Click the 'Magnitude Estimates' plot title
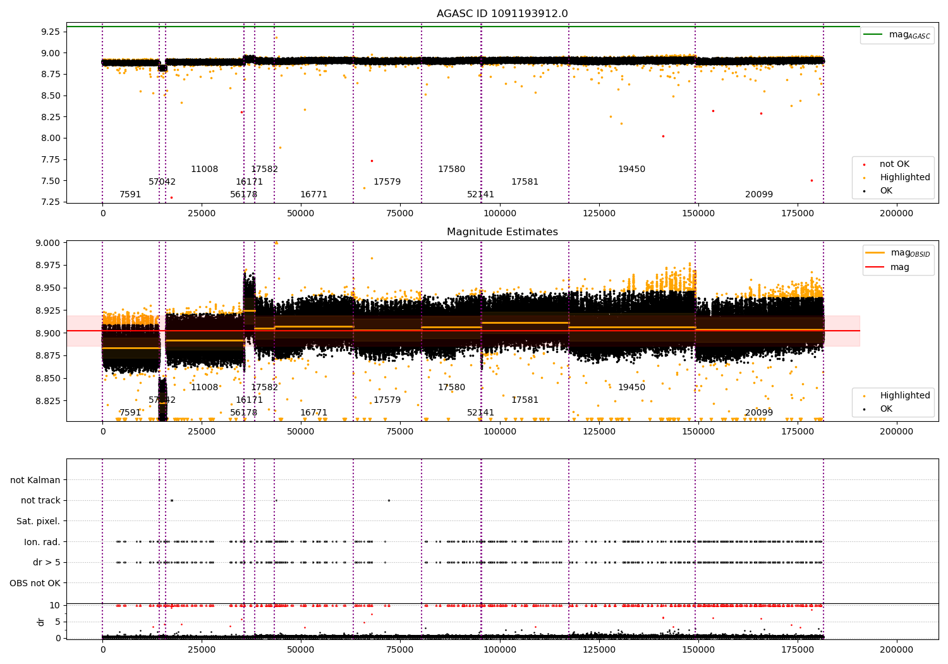This screenshot has height=664, width=948. click(x=502, y=232)
